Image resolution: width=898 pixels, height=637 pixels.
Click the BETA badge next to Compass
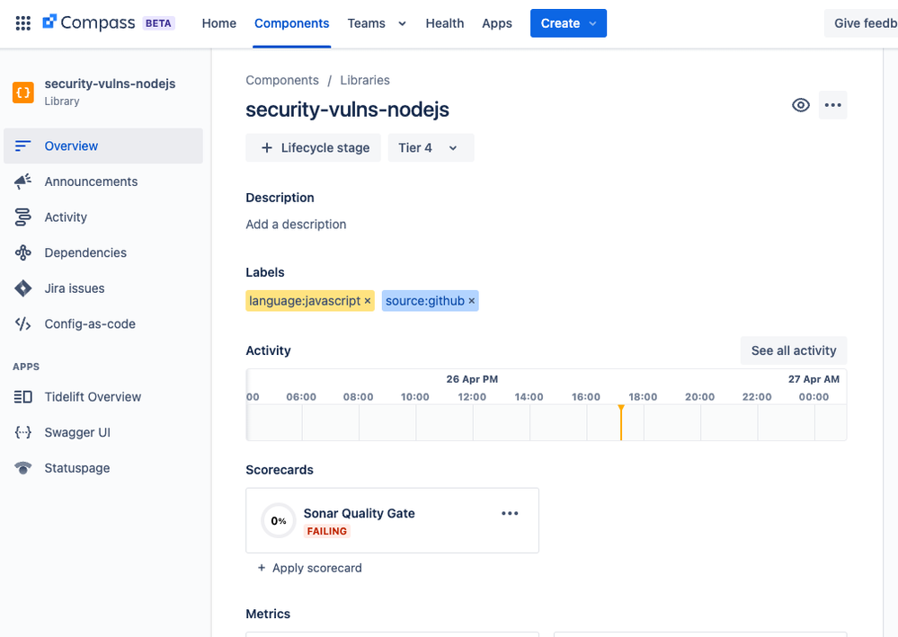[x=158, y=23]
